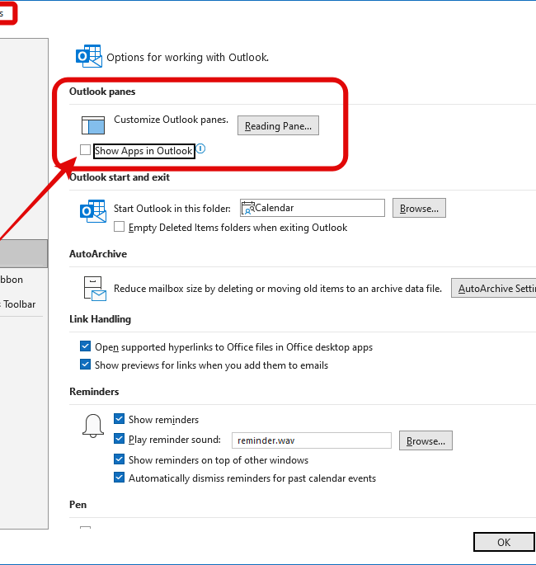Click the Link Handling section heading
Screen dimensions: 536x565
tap(100, 319)
